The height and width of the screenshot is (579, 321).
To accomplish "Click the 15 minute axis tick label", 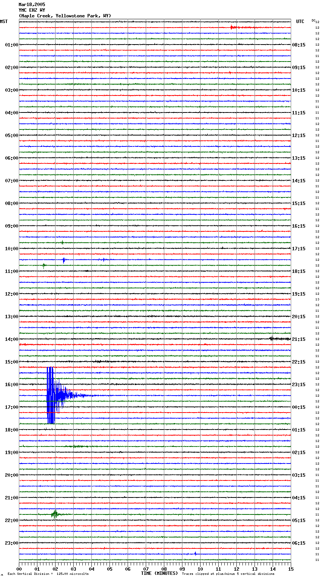I will point(291,569).
